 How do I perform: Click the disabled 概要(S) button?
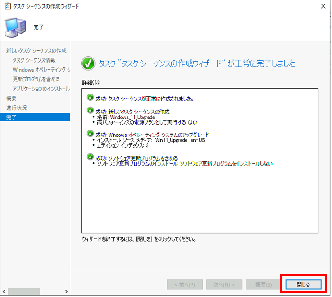pos(264,284)
